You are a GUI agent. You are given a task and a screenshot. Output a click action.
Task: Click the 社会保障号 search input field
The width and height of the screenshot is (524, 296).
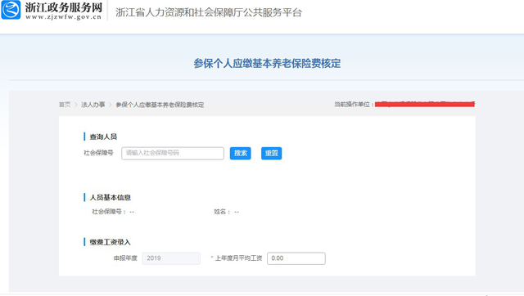pyautogui.click(x=173, y=153)
